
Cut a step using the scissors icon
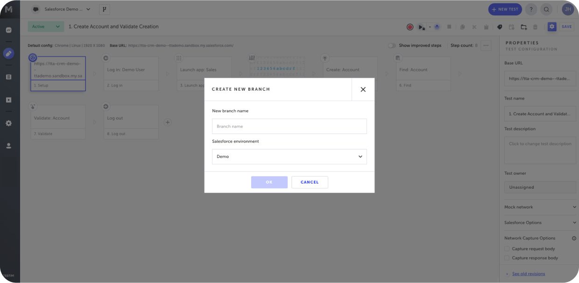pos(474,27)
